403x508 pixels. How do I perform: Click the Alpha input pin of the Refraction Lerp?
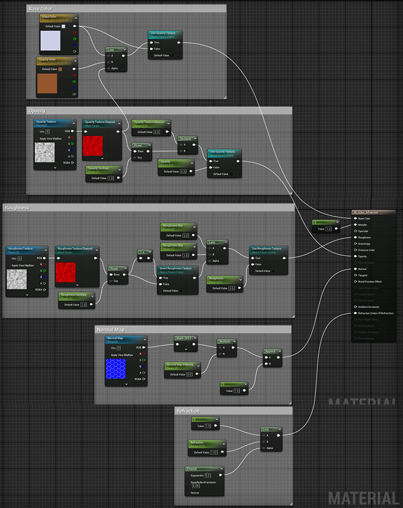pyautogui.click(x=262, y=448)
